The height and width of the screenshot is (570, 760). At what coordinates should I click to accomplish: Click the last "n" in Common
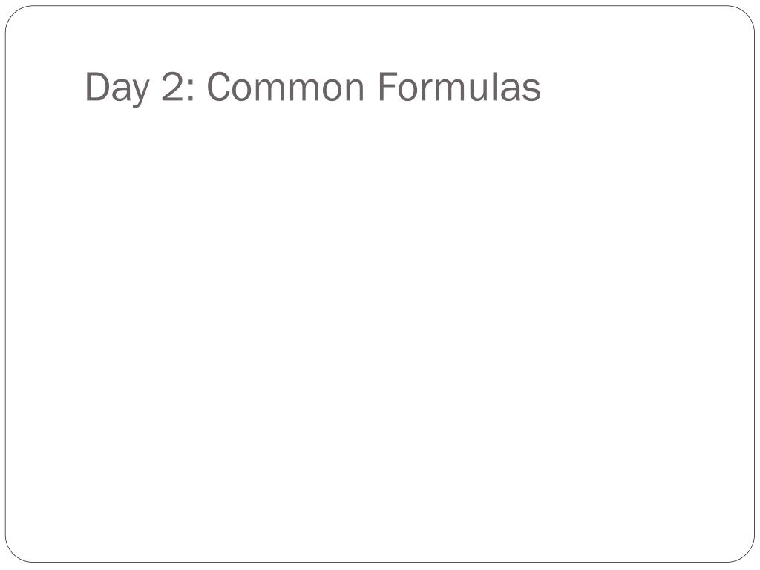click(x=354, y=91)
